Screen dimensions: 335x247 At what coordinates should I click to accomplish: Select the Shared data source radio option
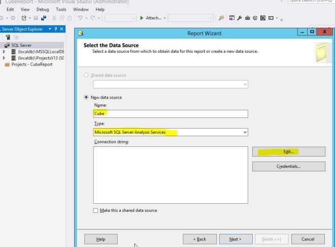pyautogui.click(x=86, y=75)
